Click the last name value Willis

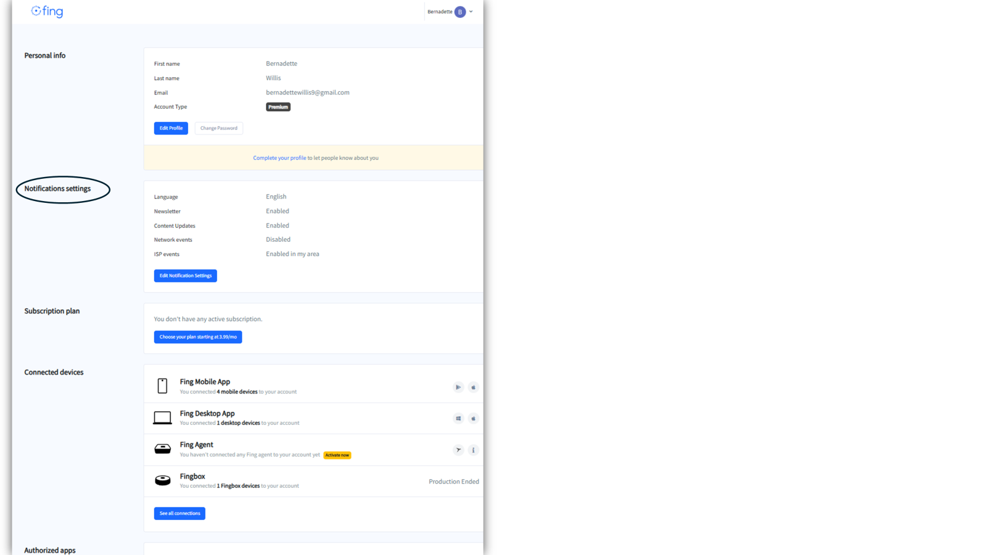273,78
